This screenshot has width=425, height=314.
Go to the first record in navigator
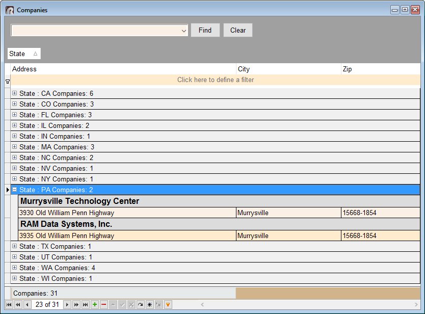coord(9,304)
